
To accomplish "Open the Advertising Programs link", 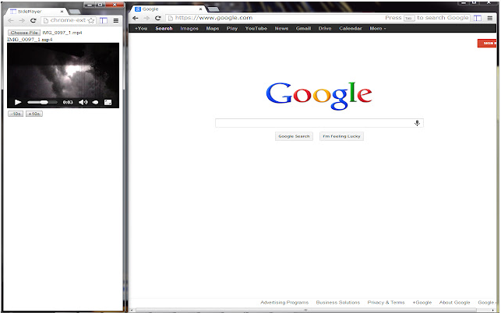I will (x=284, y=302).
